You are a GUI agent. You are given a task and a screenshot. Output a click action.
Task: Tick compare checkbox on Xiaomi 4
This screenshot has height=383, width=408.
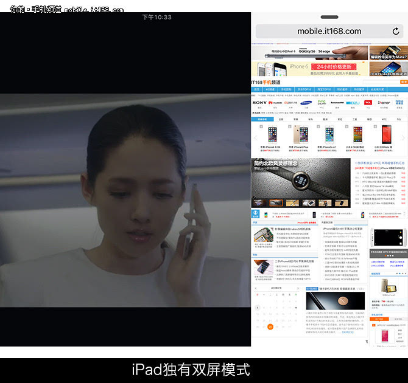pos(347,126)
